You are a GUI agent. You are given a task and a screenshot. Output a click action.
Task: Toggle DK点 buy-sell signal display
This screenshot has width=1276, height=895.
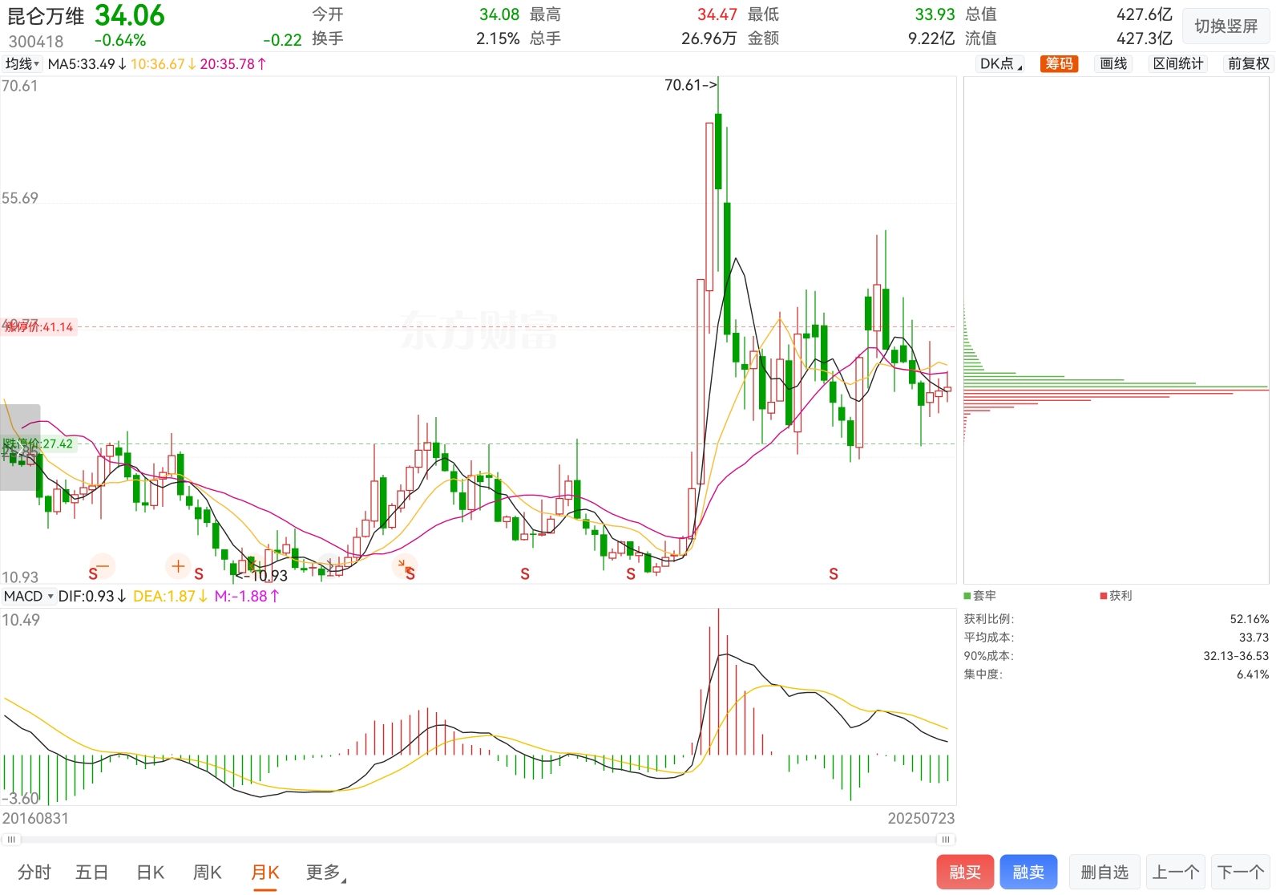[1001, 64]
